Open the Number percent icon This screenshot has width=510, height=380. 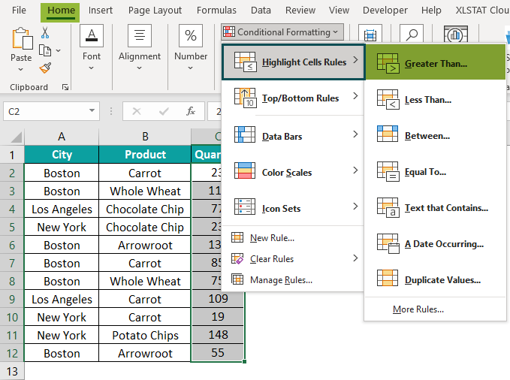click(x=191, y=35)
